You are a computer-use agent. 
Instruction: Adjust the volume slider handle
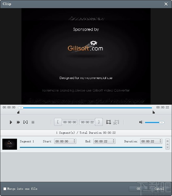click(x=162, y=122)
